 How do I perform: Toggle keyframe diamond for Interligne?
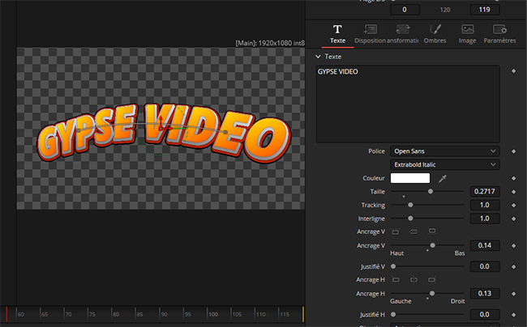click(x=513, y=219)
